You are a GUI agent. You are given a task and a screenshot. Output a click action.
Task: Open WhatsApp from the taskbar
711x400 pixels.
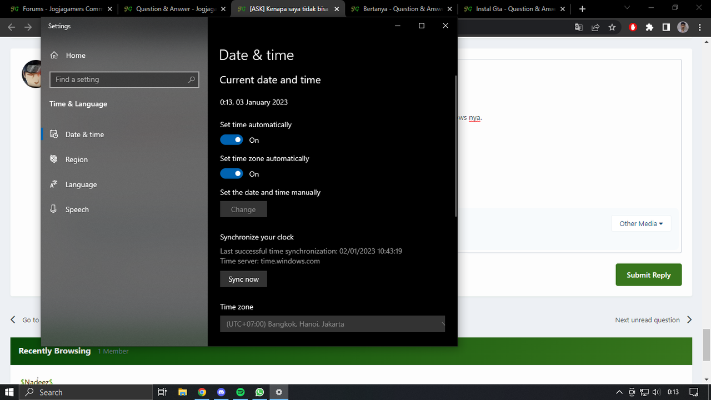click(x=260, y=392)
